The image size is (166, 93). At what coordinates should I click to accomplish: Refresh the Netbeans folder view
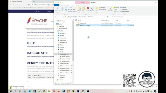[x=108, y=17]
